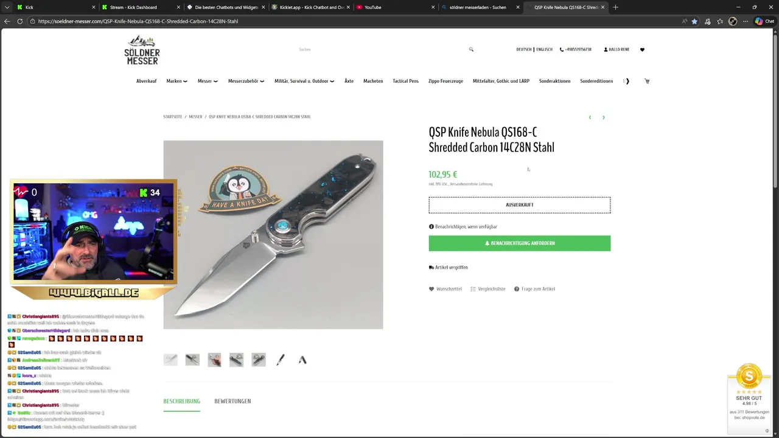The width and height of the screenshot is (779, 438).
Task: Open Copilot Chat in browser toolbar
Action: point(764,21)
